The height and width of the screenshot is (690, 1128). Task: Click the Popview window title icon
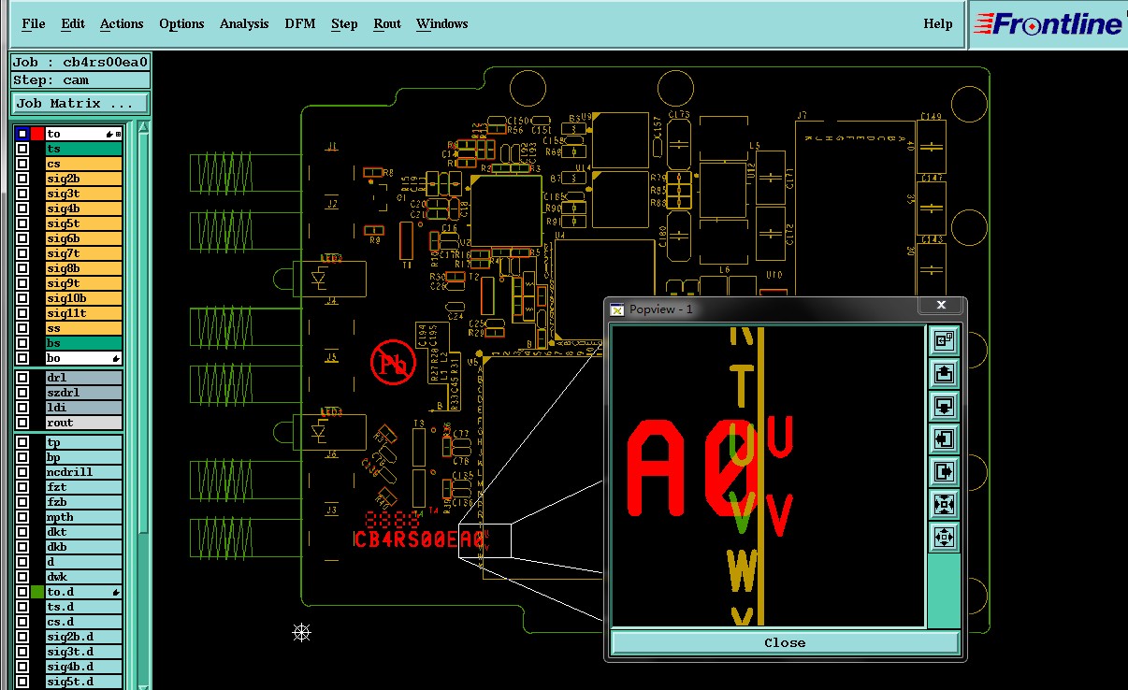(x=617, y=309)
